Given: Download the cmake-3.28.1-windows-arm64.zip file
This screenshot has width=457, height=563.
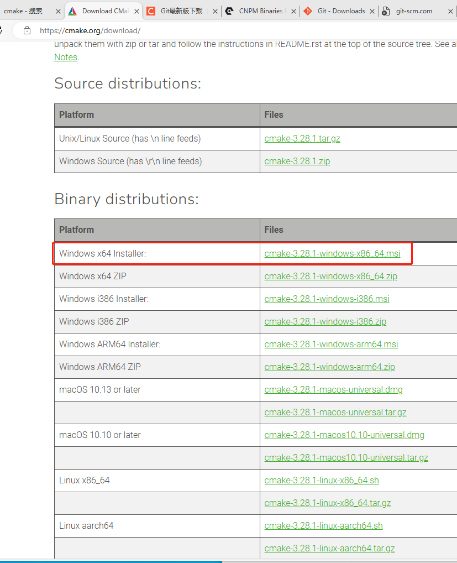Looking at the screenshot, I should click(329, 367).
